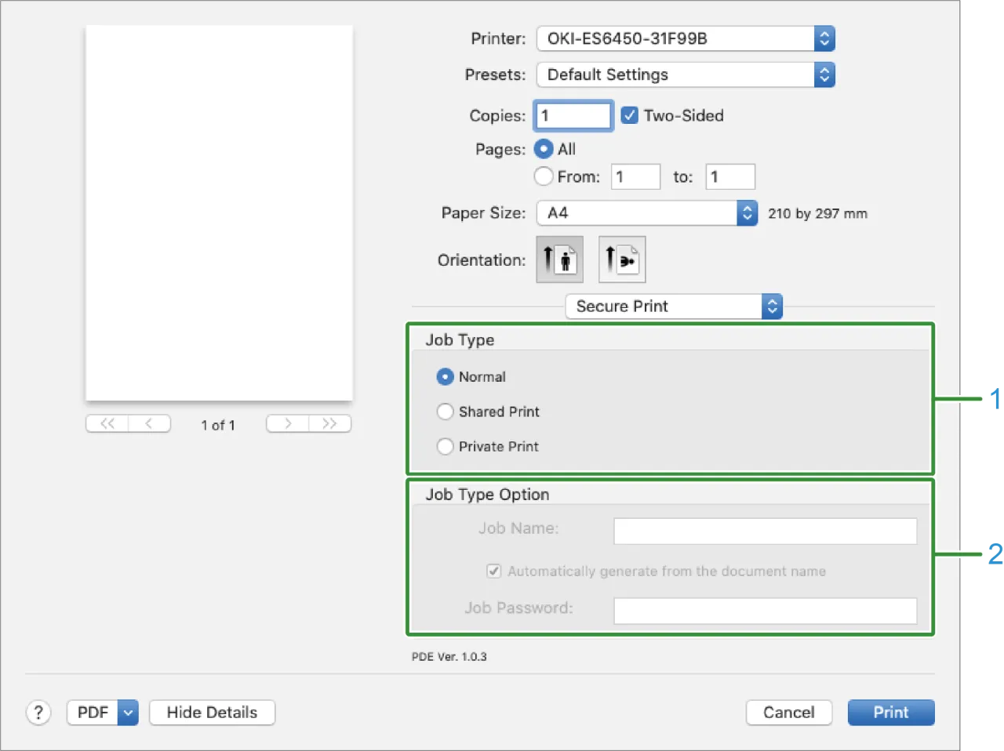Select portrait orientation icon
The width and height of the screenshot is (1004, 751).
pos(559,259)
